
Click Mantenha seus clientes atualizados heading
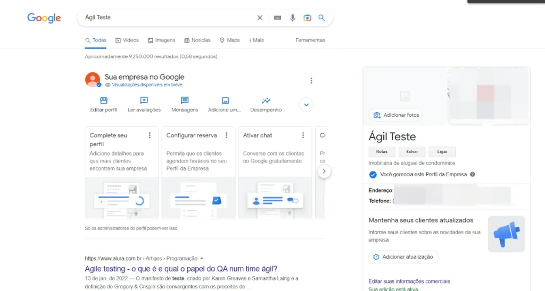[421, 220]
